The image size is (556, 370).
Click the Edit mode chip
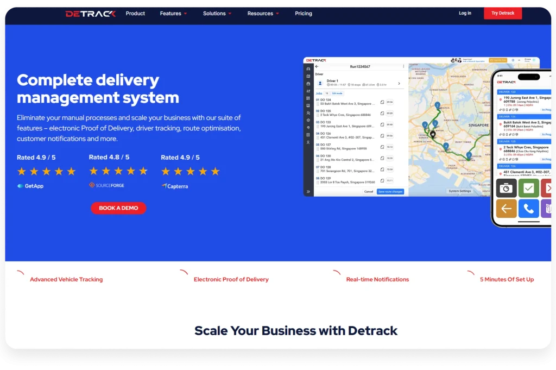337,93
